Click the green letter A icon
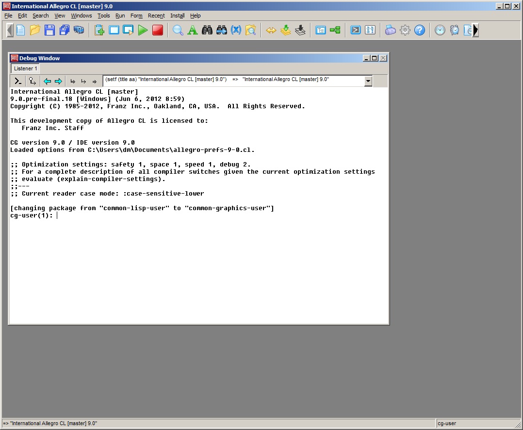 coord(193,30)
